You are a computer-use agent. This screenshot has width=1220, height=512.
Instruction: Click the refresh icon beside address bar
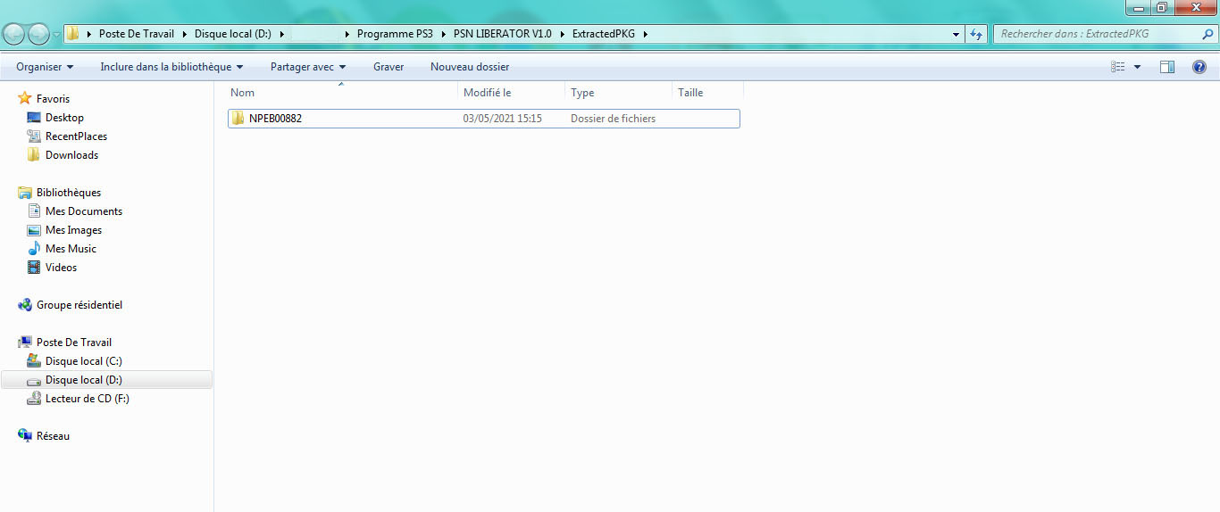pyautogui.click(x=976, y=34)
